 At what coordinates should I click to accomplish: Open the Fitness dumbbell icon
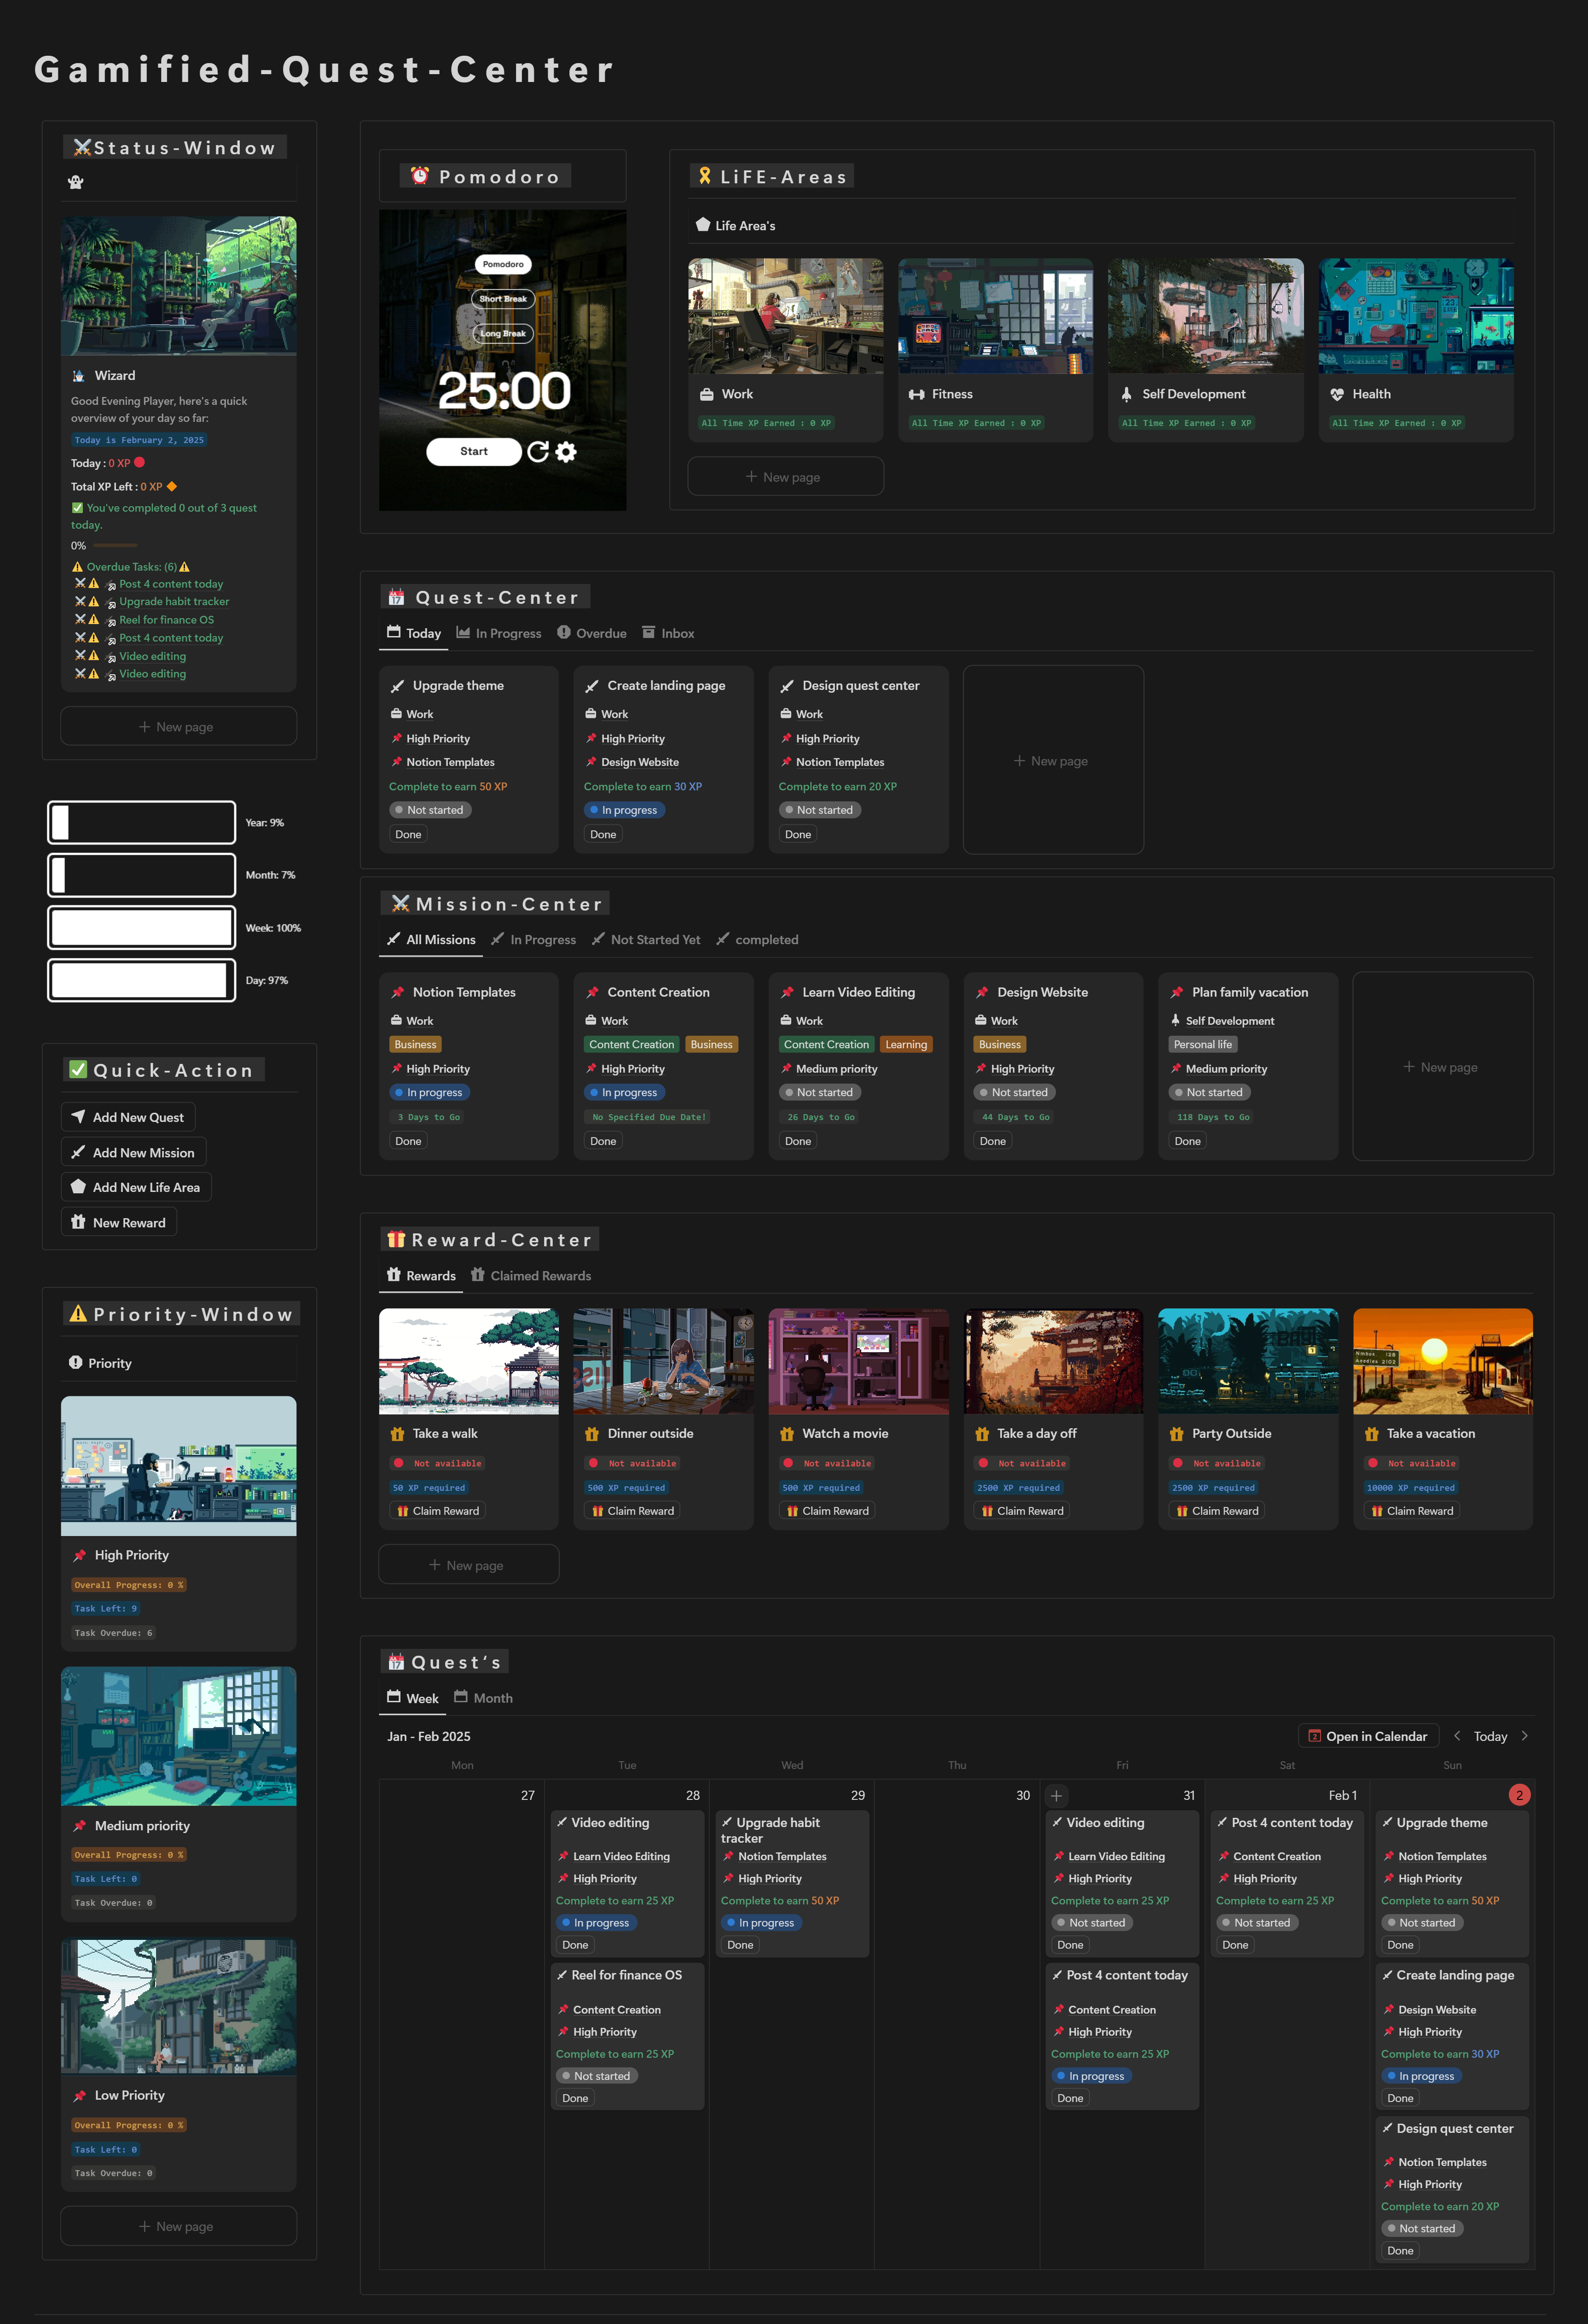tap(916, 394)
